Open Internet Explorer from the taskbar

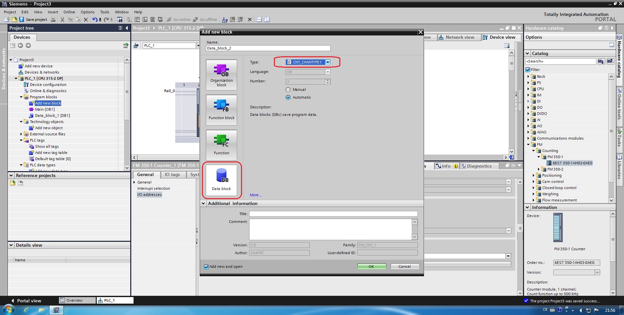point(26,310)
